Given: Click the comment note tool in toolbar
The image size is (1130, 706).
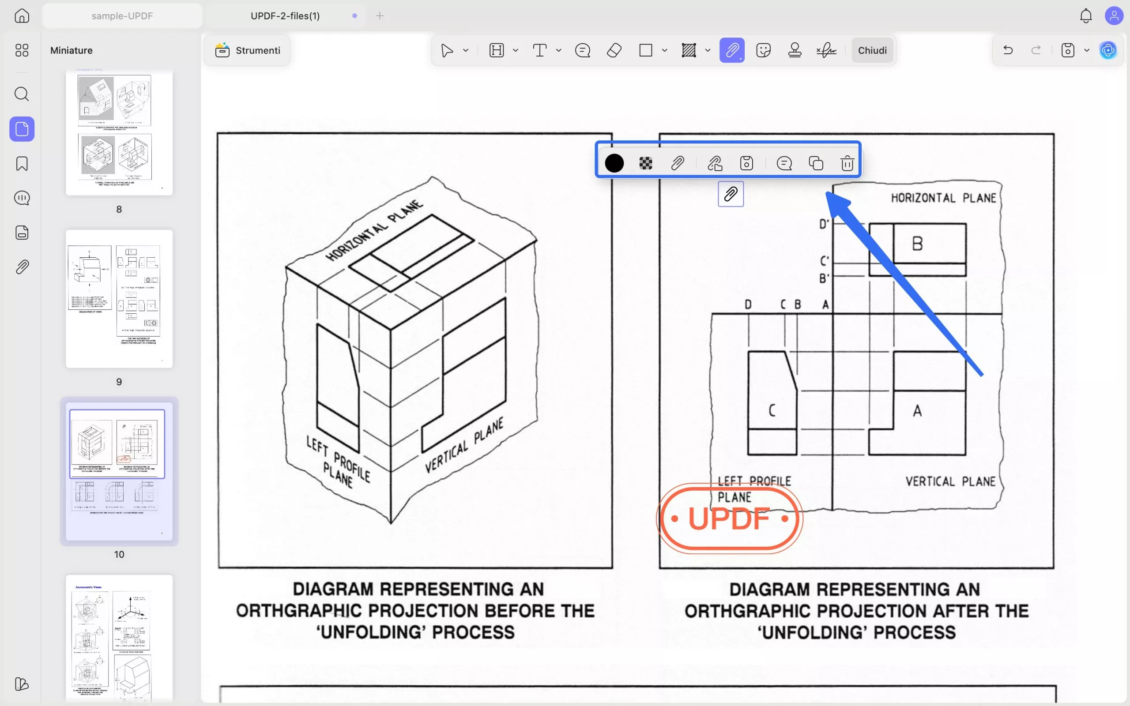Looking at the screenshot, I should coord(582,50).
